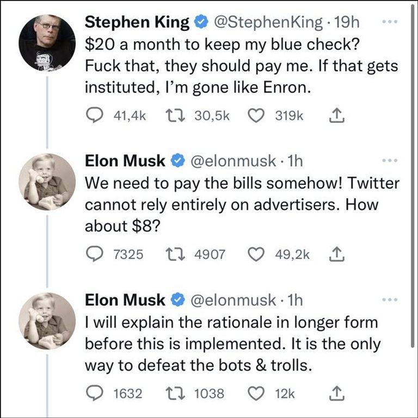The image size is (418, 418).
Task: Share Stephen King's tweet via share icon
Action: 337,116
